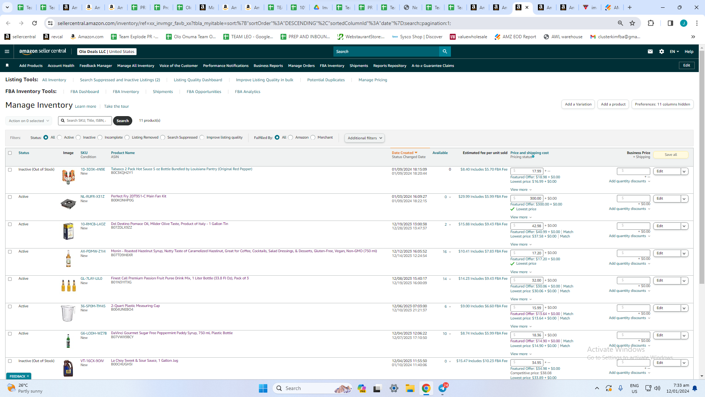705x397 pixels.
Task: Select the Search Suppressed status filter
Action: 163,137
